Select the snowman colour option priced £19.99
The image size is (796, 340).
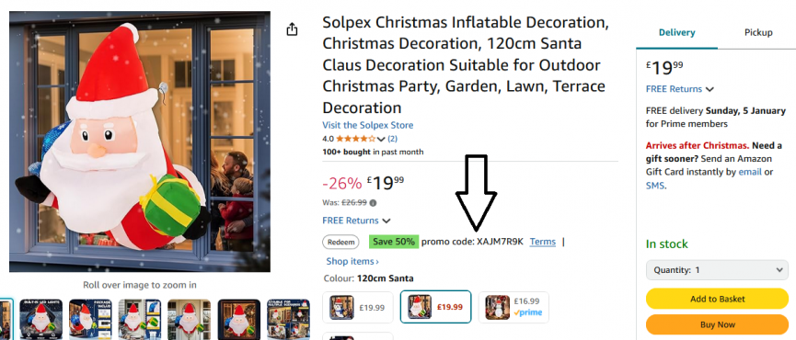(358, 307)
